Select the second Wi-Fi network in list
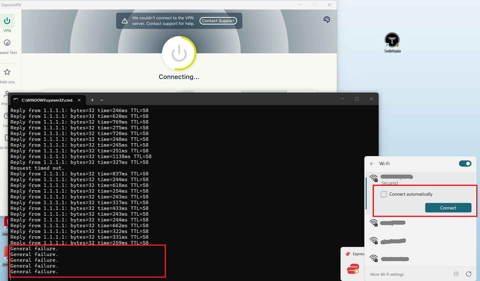Screen dimensions: 480x281 click(x=420, y=223)
